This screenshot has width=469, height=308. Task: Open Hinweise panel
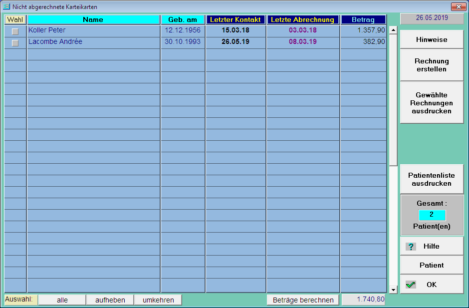click(x=432, y=39)
